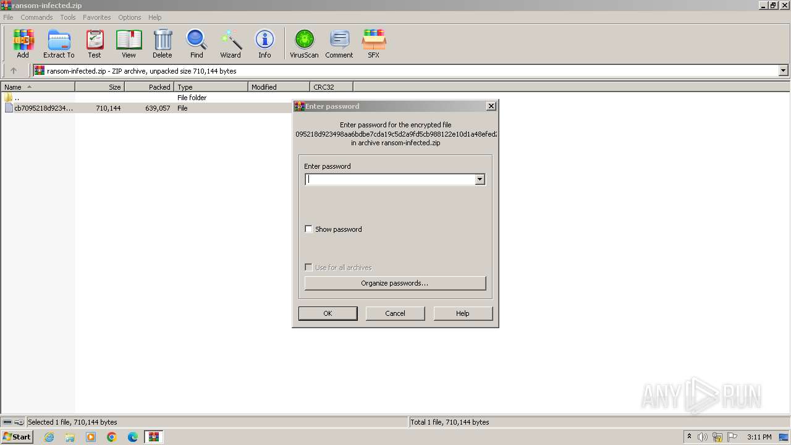
Task: Click the Delete trash icon
Action: pyautogui.click(x=163, y=43)
